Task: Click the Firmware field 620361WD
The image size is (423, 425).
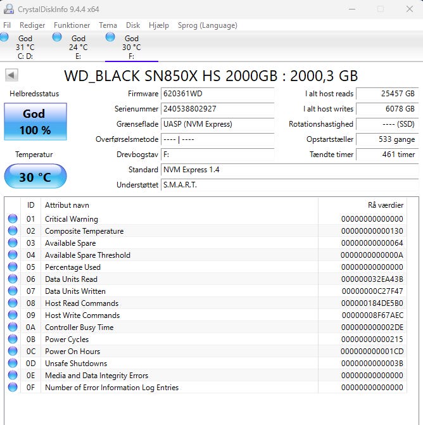Action: pyautogui.click(x=218, y=94)
